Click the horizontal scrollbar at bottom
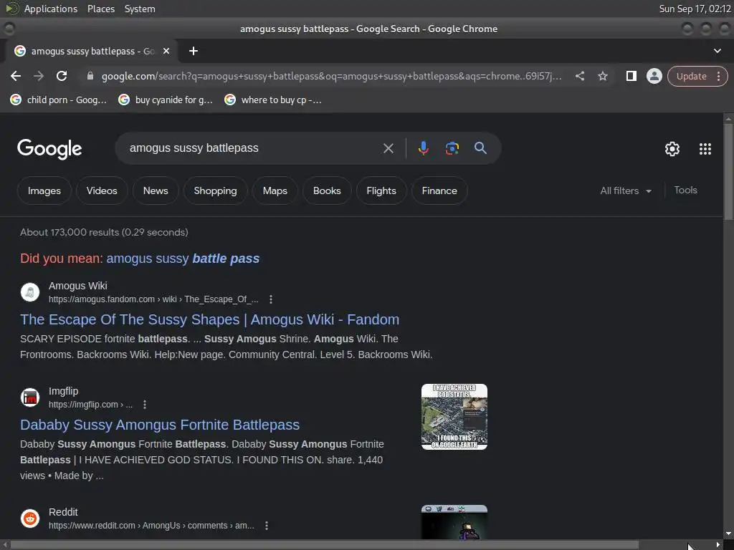Image resolution: width=734 pixels, height=550 pixels. point(325,545)
